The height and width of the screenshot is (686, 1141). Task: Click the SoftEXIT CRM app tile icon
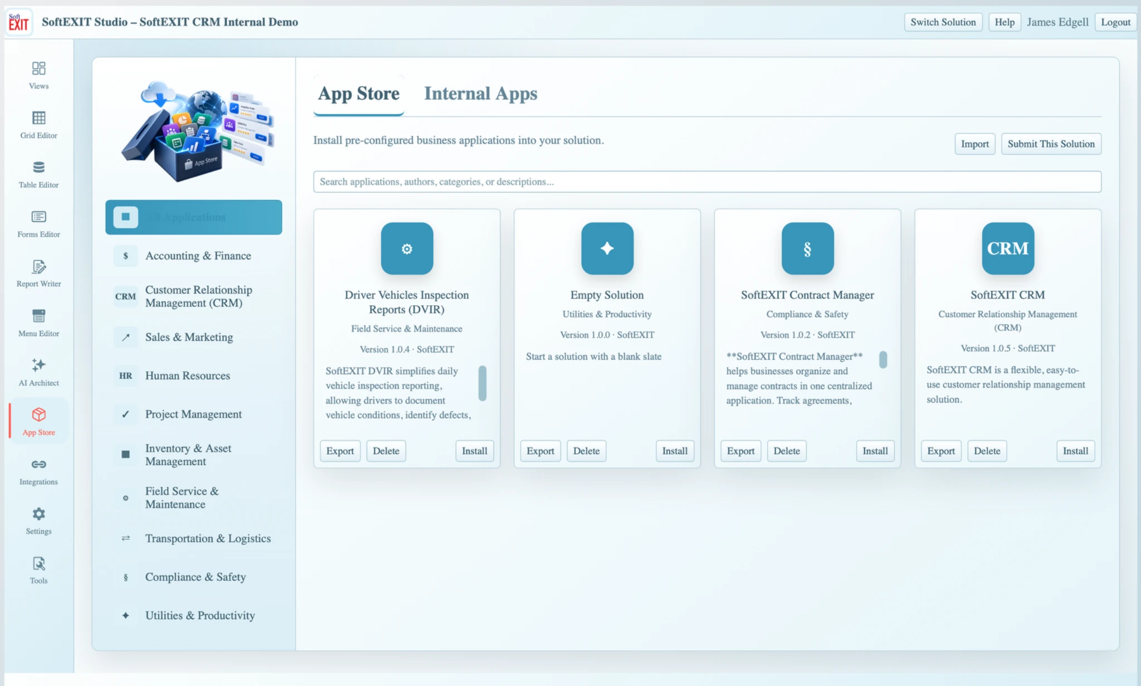[x=1008, y=248]
